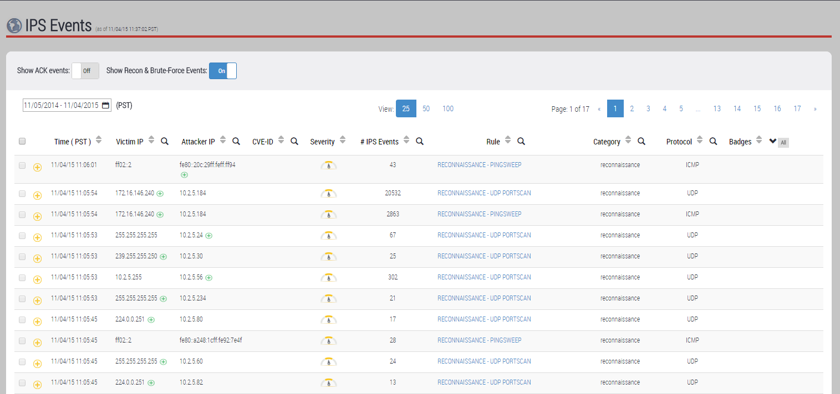The height and width of the screenshot is (394, 840).
Task: Sort the table by Severity arrows
Action: [343, 141]
